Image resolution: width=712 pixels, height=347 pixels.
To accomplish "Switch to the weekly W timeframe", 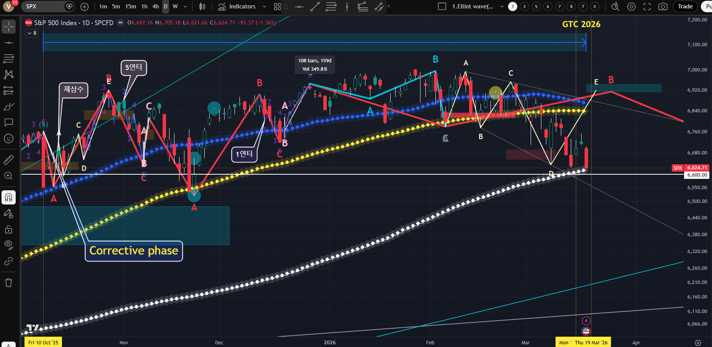I will point(175,6).
